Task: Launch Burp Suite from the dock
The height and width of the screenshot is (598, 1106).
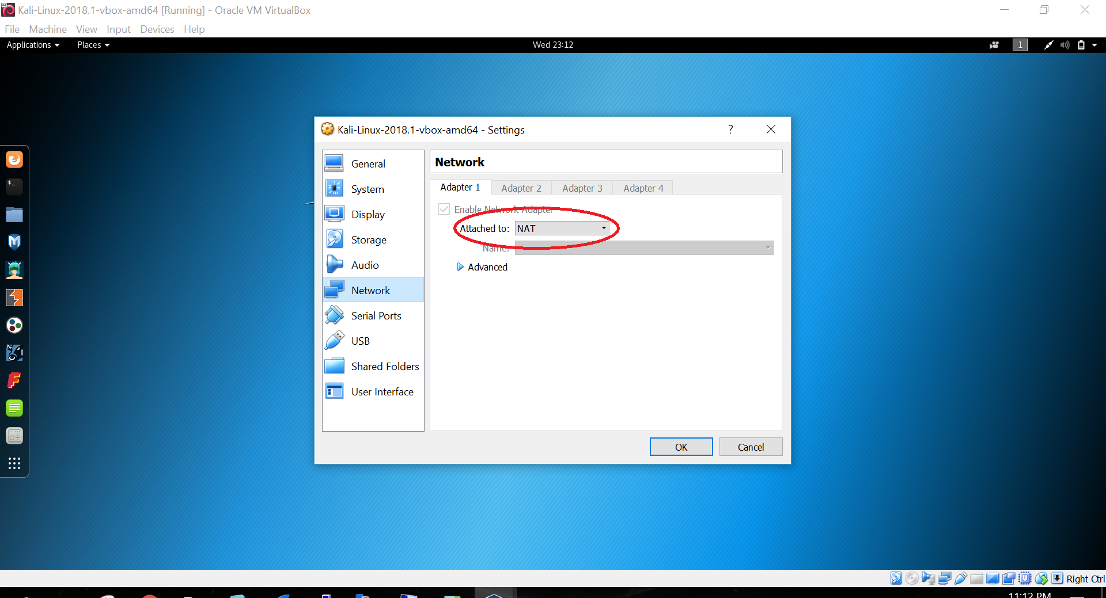Action: point(14,298)
